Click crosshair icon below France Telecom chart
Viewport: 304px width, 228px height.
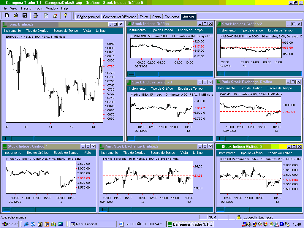click(x=103, y=209)
